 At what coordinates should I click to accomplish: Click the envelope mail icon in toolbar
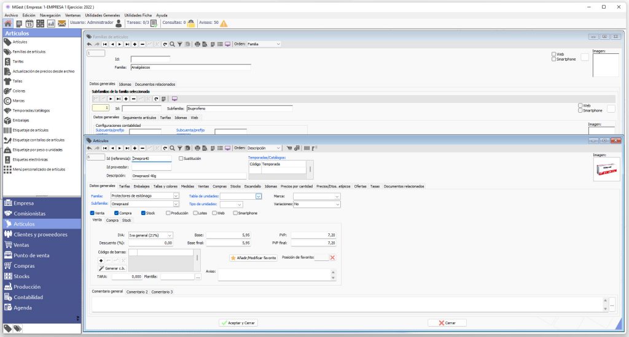point(62,24)
